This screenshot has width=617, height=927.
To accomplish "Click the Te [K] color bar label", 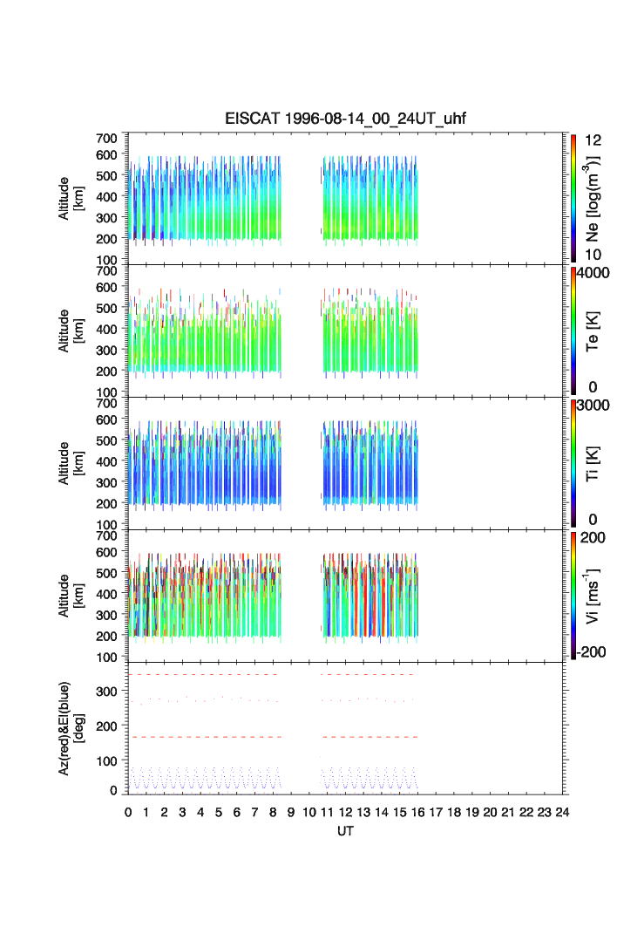I will [x=593, y=331].
